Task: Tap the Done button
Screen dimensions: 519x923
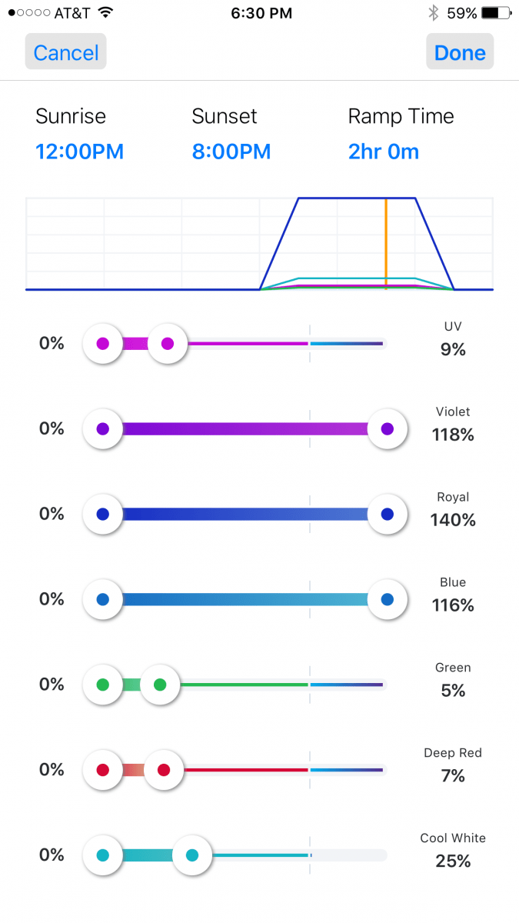Action: pyautogui.click(x=460, y=52)
